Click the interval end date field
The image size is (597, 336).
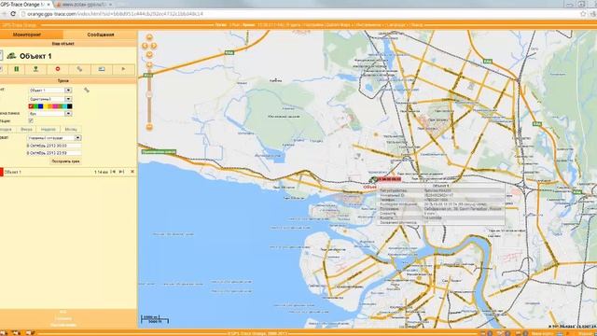pos(54,153)
